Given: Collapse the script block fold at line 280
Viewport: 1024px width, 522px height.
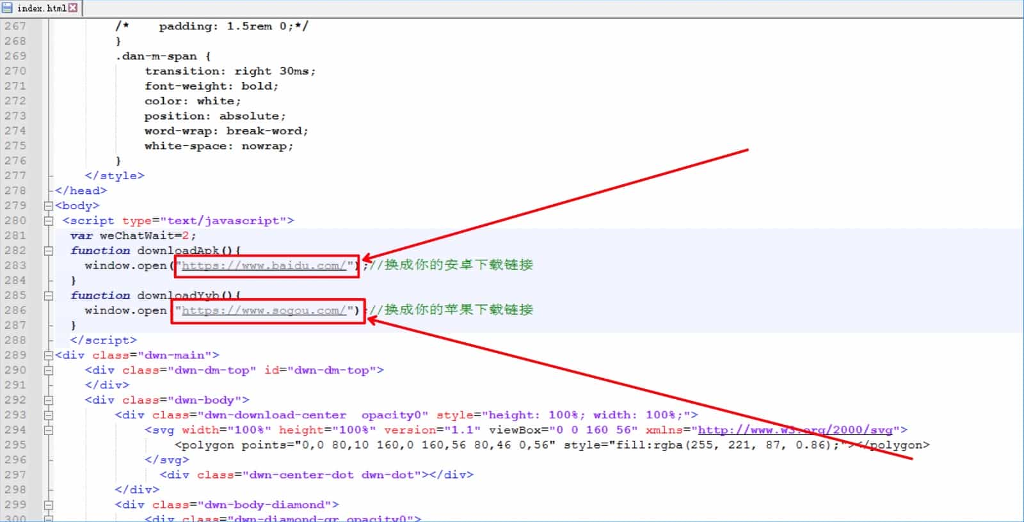Looking at the screenshot, I should pyautogui.click(x=48, y=221).
